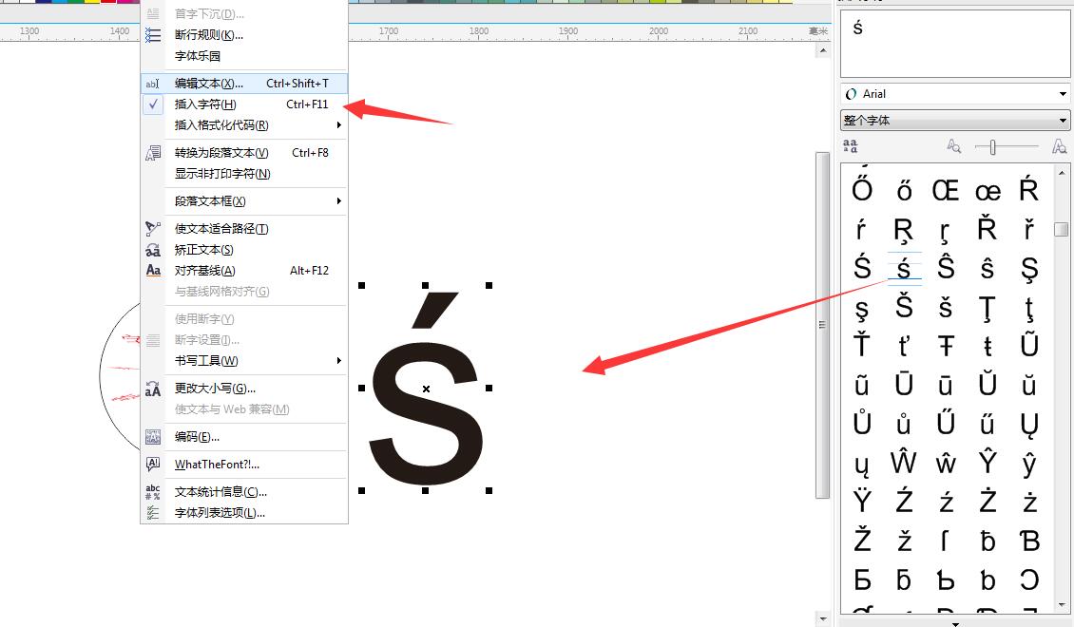Click the Change Case aA icon
This screenshot has height=627, width=1074.
tap(153, 389)
